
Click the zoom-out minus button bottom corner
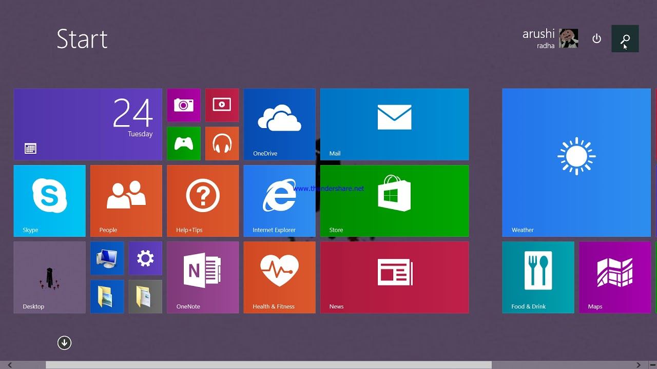click(x=652, y=365)
